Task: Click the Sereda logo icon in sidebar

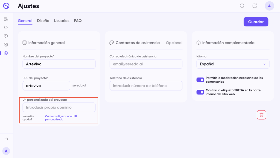Action: click(x=6, y=6)
